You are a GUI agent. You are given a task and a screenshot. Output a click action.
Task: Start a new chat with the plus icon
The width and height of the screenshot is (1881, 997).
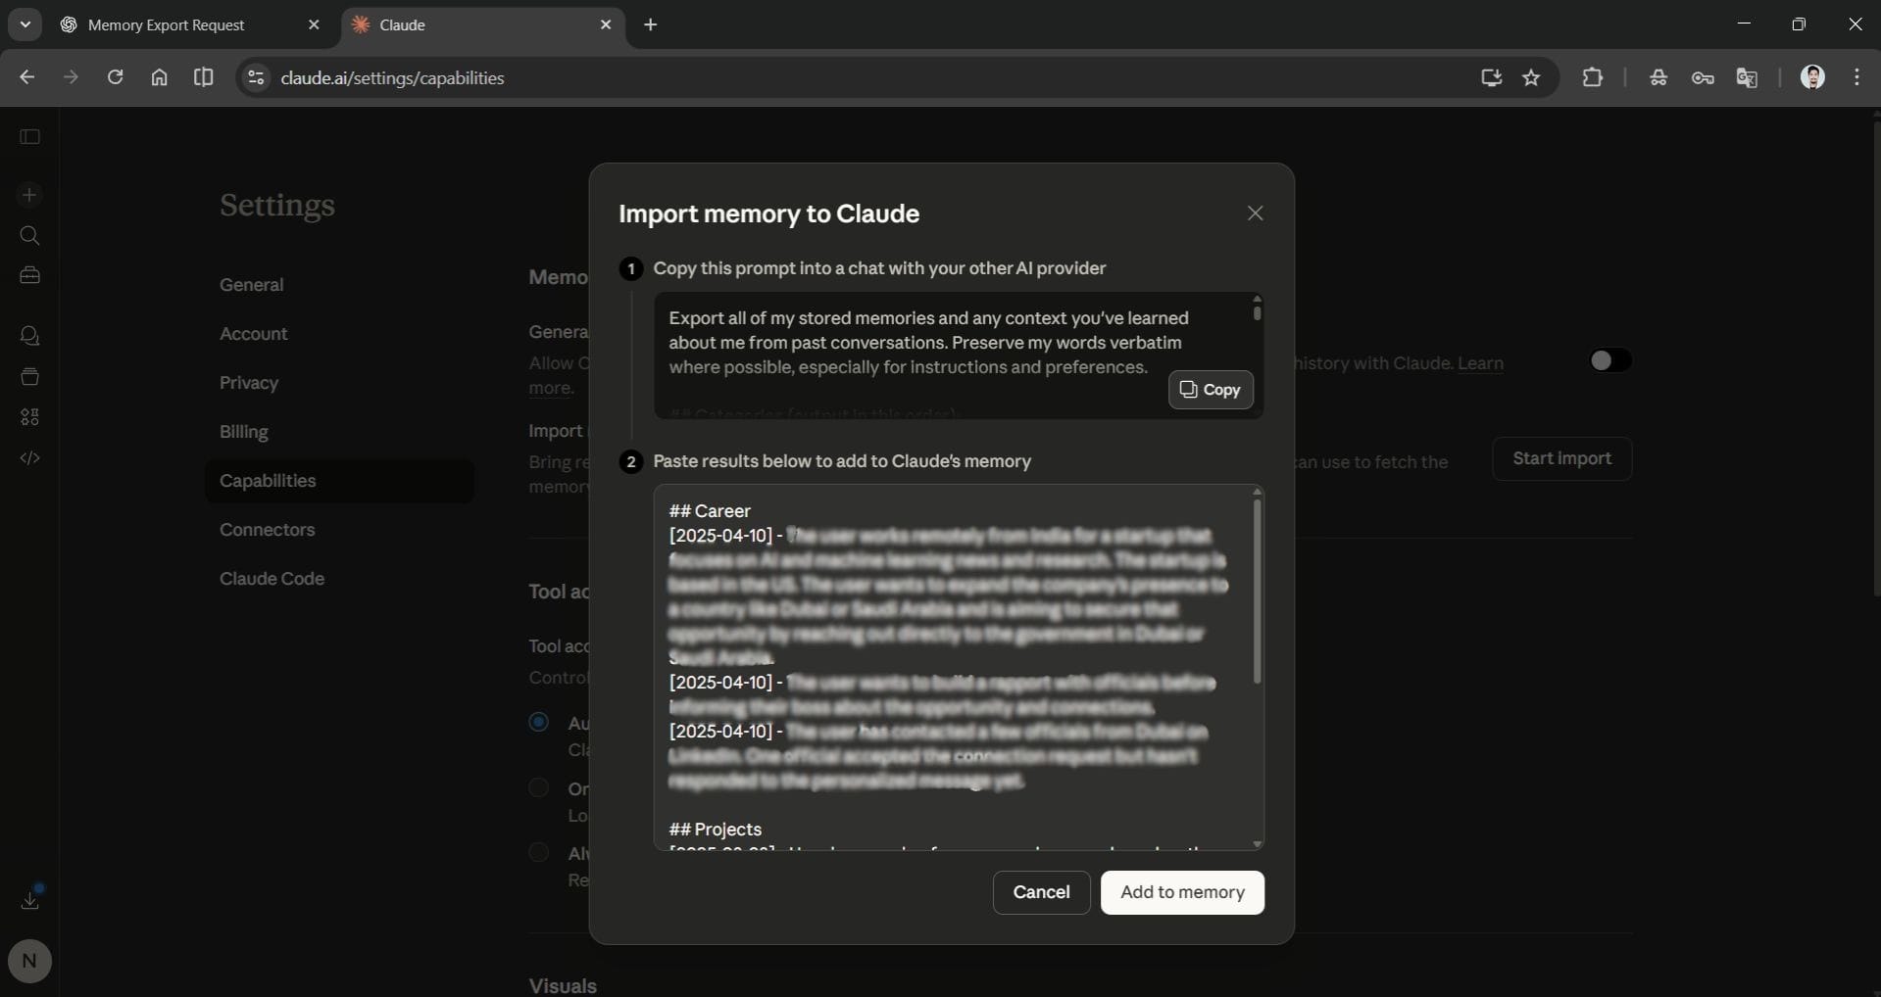(29, 195)
